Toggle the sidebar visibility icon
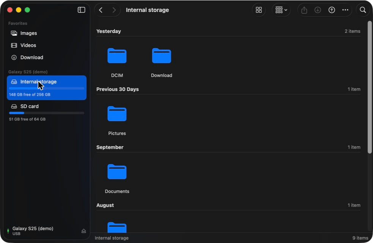 point(81,10)
